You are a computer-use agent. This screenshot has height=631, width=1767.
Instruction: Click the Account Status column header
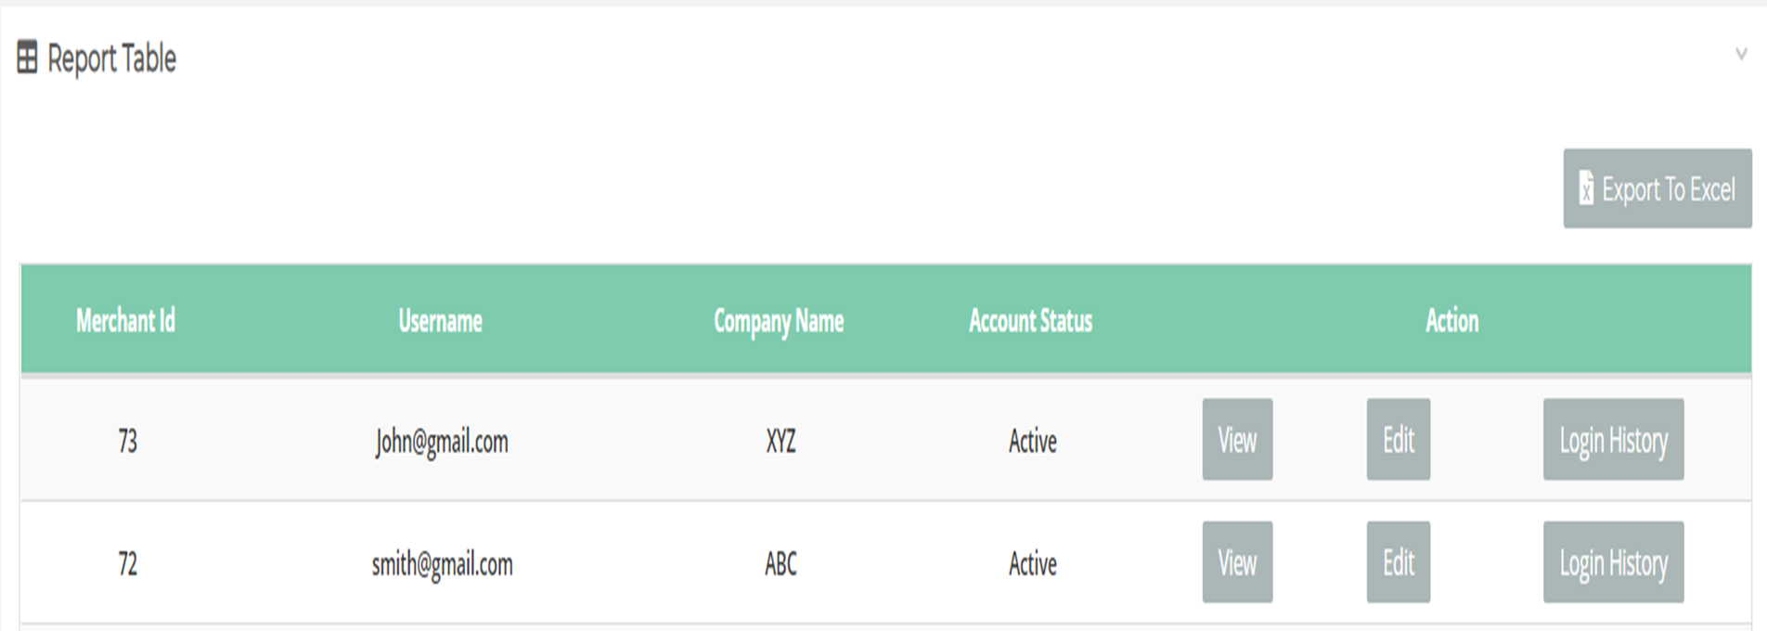click(x=1030, y=321)
